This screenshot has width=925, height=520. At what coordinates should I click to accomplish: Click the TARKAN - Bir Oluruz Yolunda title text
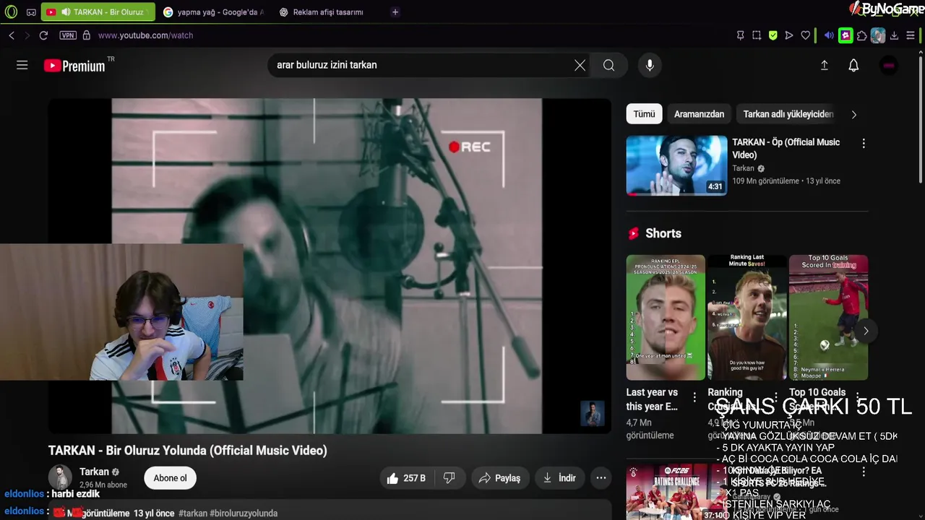pyautogui.click(x=187, y=451)
